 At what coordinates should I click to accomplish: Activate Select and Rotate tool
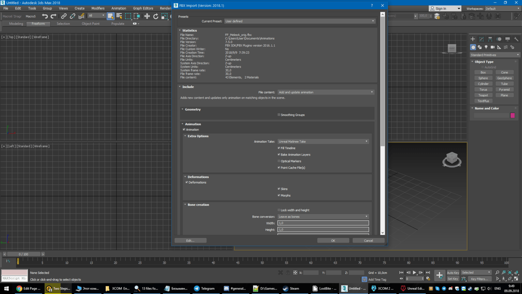click(x=156, y=16)
